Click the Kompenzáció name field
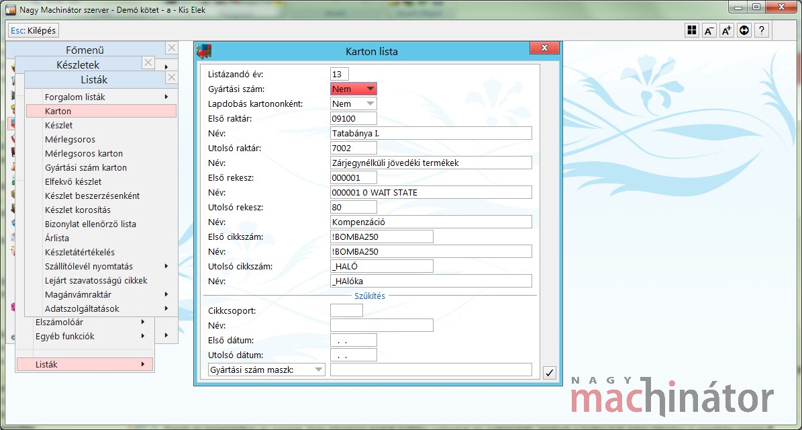This screenshot has height=430, width=802. 431,222
